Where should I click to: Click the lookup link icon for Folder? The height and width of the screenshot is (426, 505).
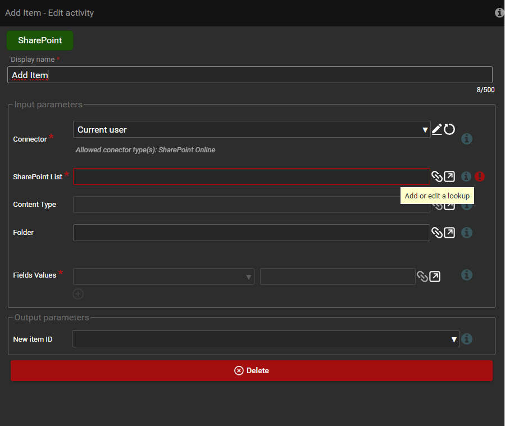[x=436, y=232]
